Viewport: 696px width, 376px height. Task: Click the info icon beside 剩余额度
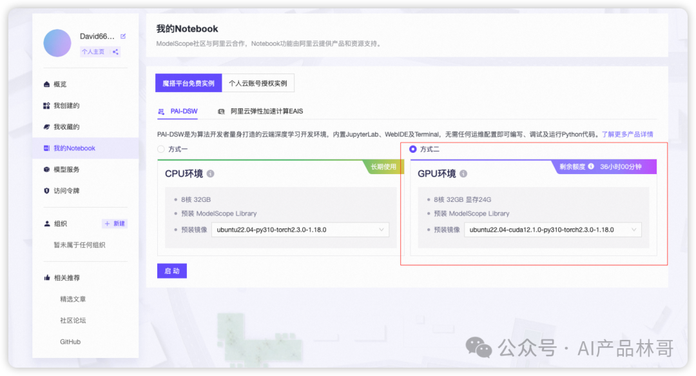(591, 166)
